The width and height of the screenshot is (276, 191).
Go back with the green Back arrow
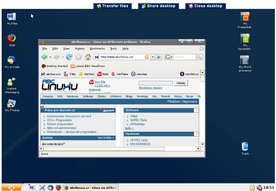coord(44,57)
